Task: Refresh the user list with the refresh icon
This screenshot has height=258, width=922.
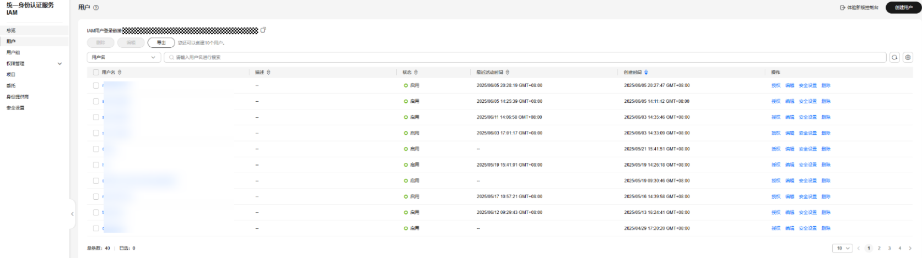Action: 894,57
